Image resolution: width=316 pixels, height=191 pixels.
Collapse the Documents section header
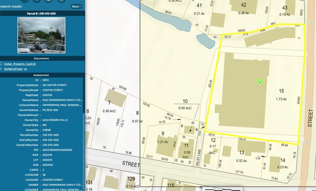coord(41,58)
